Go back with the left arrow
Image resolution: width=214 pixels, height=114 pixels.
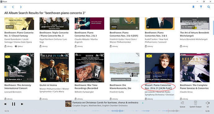[x=13, y=7]
